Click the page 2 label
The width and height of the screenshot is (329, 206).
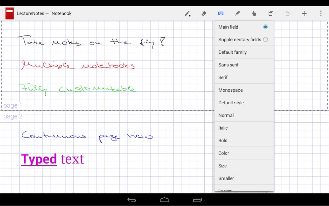[x=13, y=116]
